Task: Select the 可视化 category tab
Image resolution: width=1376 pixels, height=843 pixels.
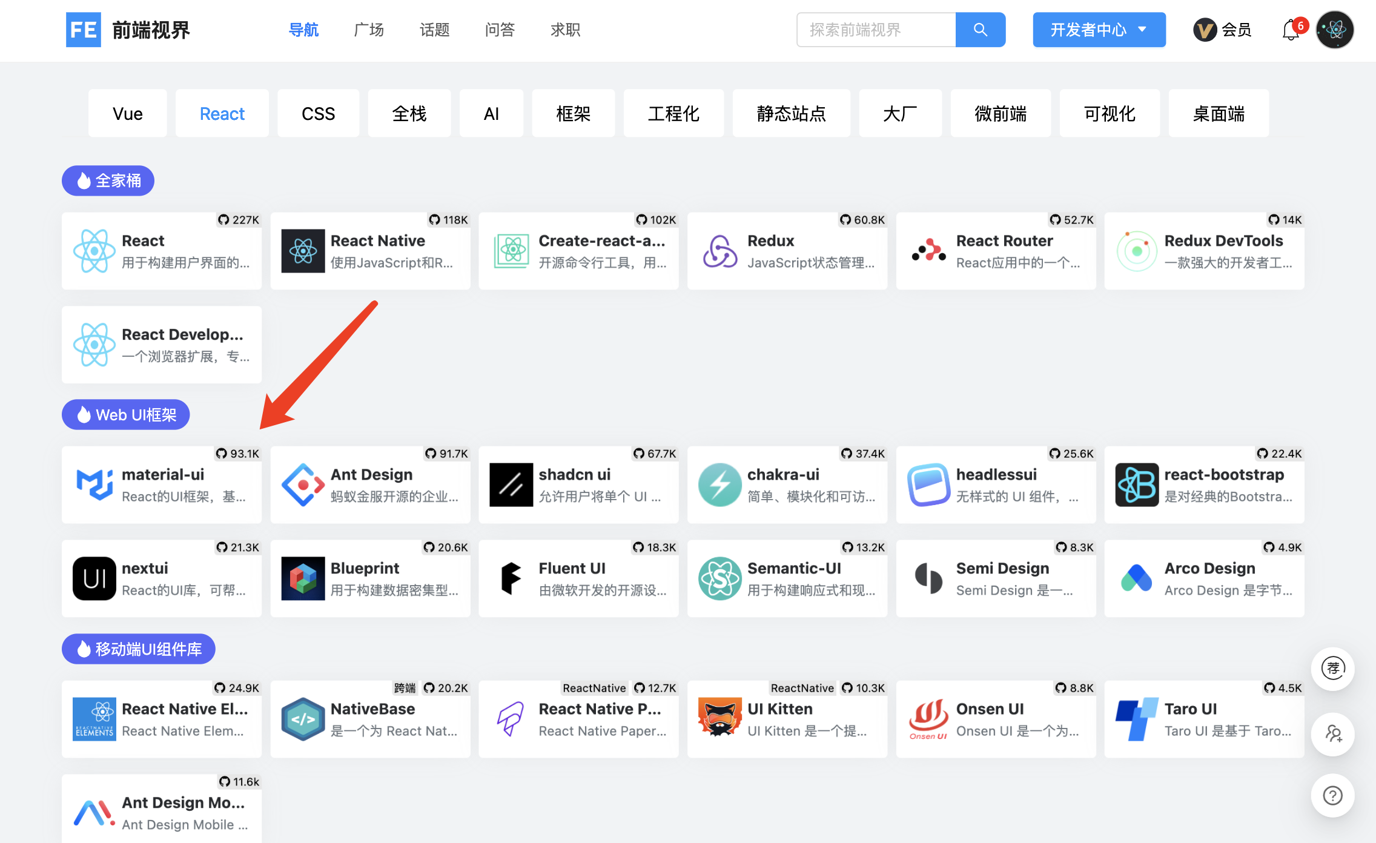Action: click(1109, 113)
